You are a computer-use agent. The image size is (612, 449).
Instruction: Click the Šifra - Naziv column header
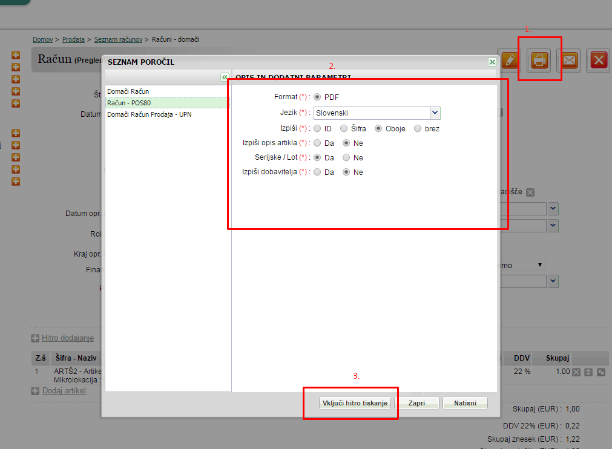76,358
